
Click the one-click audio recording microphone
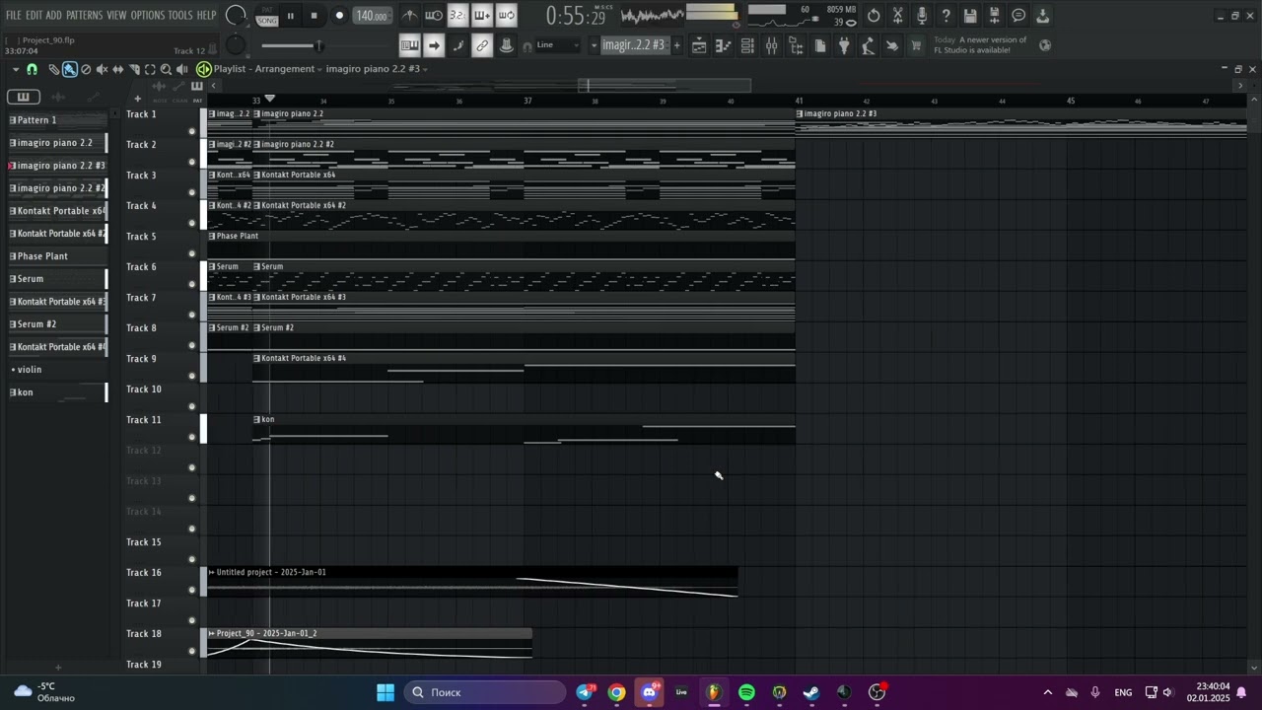(x=922, y=16)
